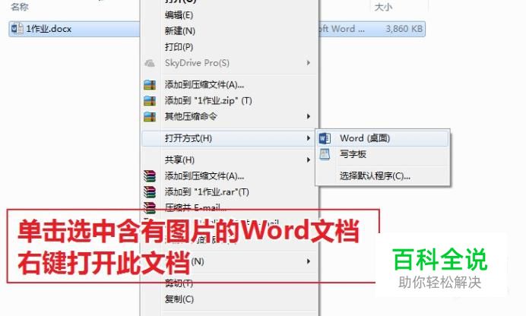This screenshot has width=526, height=316.
Task: Choose 写字板 in the submenu
Action: tap(353, 154)
